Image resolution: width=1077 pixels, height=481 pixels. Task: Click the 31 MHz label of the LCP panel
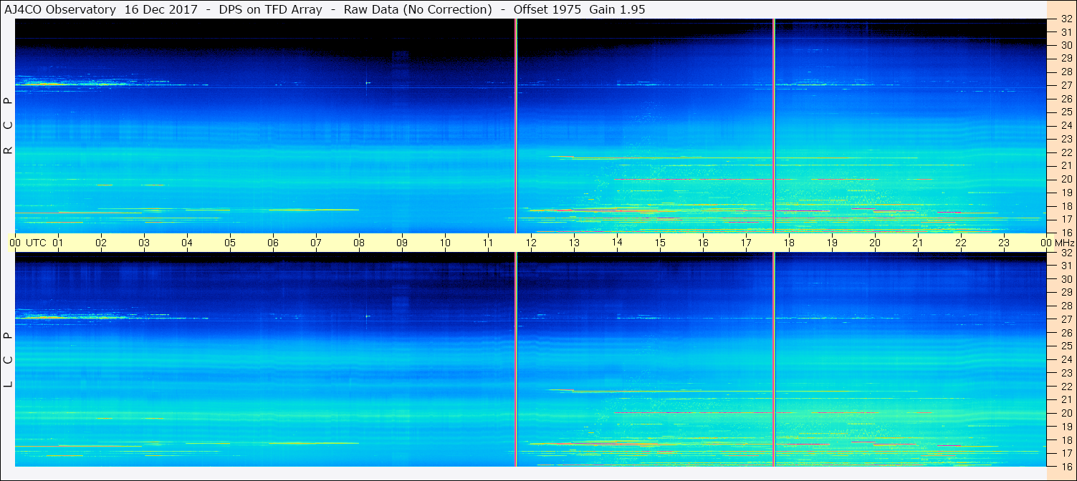(x=1066, y=266)
